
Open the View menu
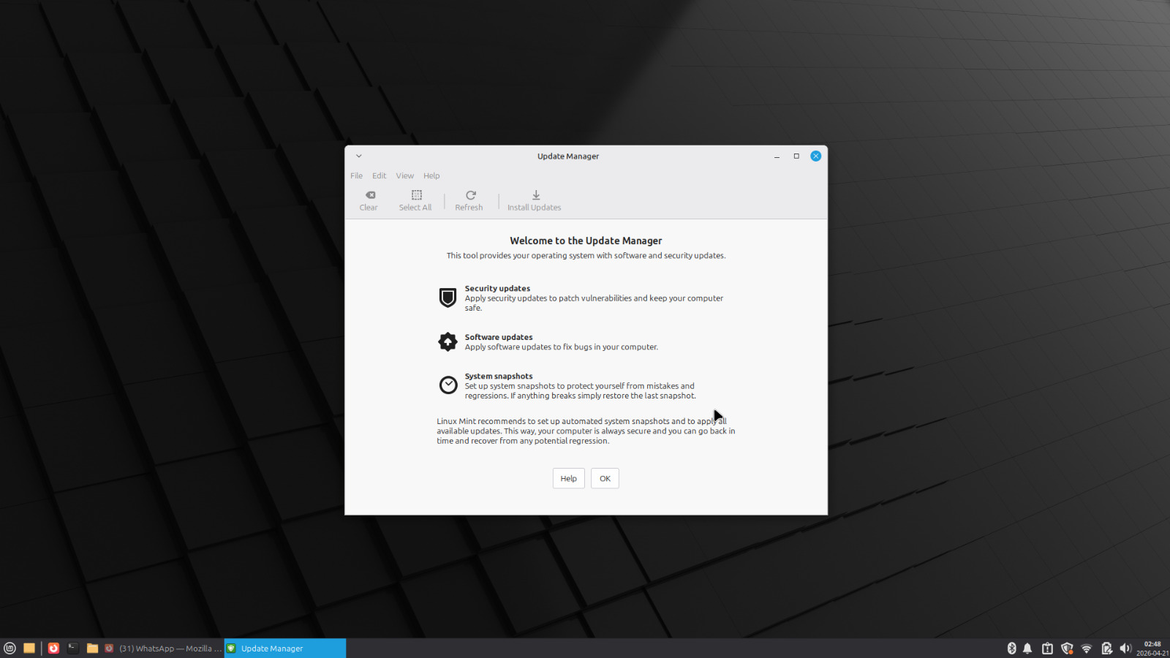(x=404, y=176)
